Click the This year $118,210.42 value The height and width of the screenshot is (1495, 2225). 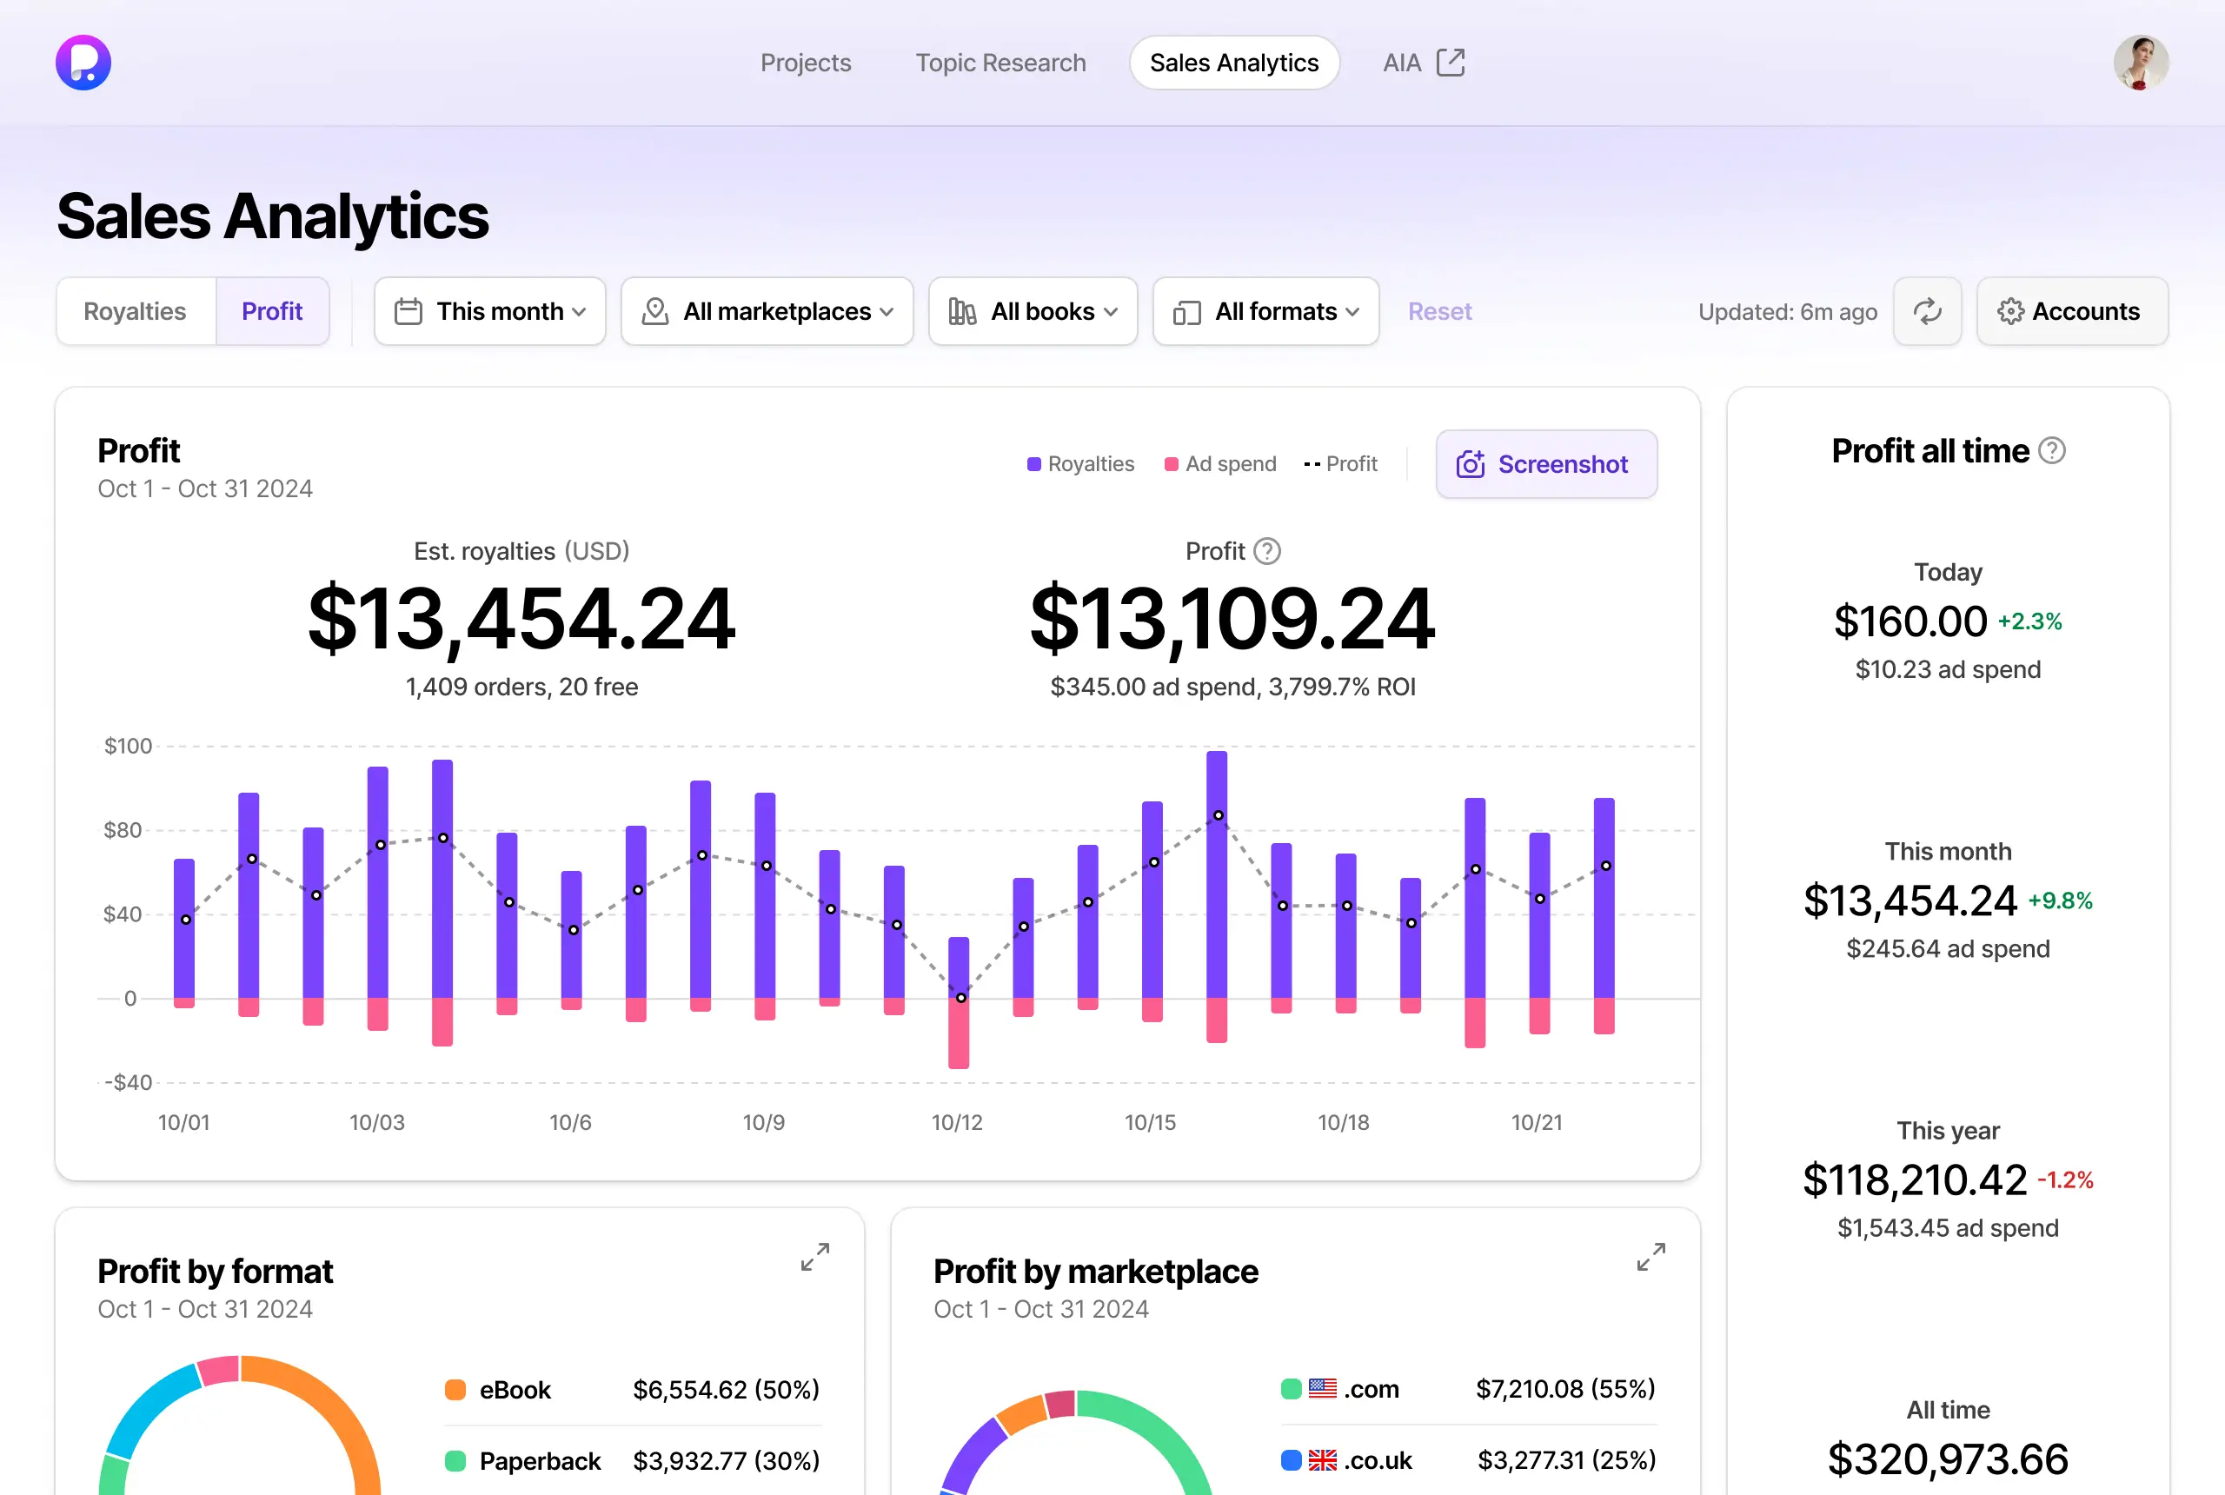point(1914,1180)
